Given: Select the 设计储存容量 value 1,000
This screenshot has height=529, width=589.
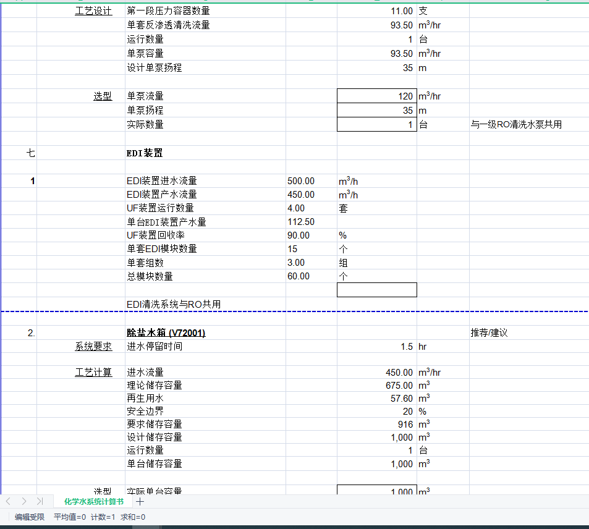Looking at the screenshot, I should coord(377,438).
